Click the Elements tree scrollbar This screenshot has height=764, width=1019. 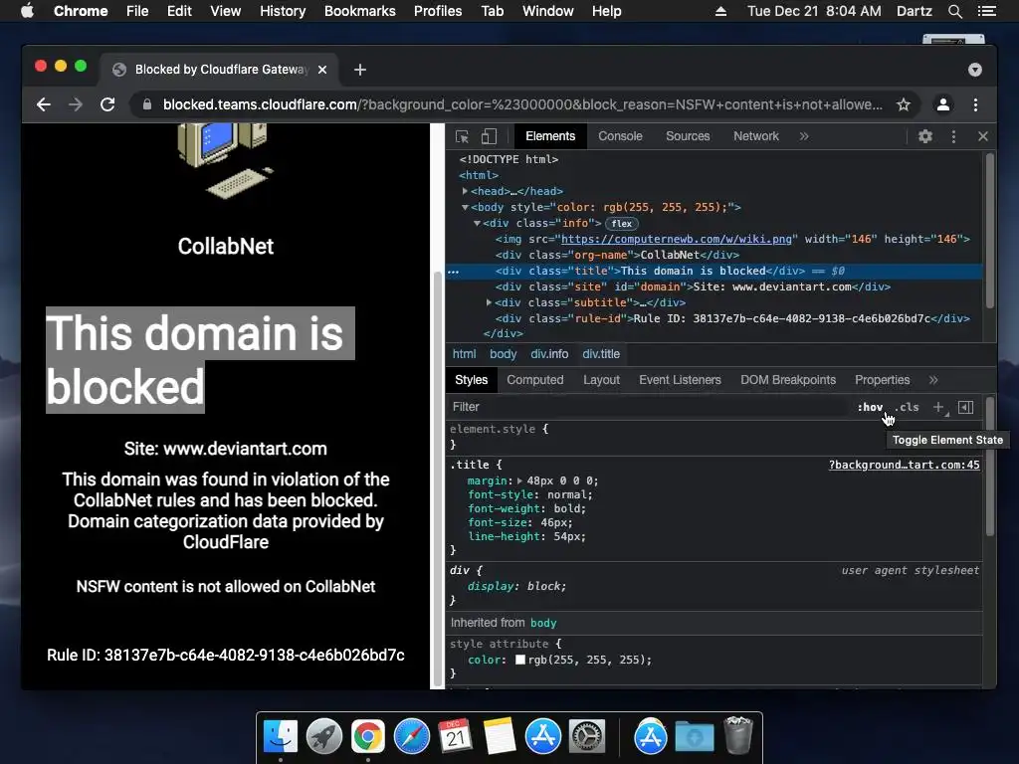pyautogui.click(x=990, y=231)
